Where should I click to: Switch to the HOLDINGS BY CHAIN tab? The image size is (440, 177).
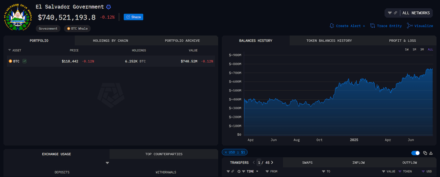click(x=110, y=41)
